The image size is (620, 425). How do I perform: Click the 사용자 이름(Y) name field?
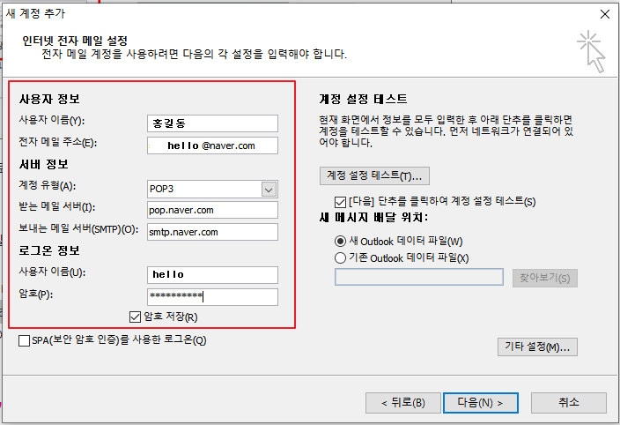[212, 123]
